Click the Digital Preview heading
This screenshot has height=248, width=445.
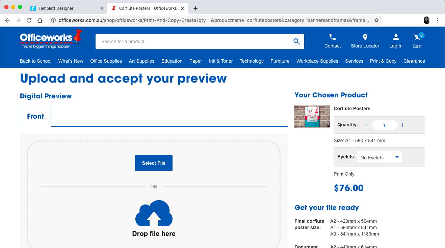46,96
